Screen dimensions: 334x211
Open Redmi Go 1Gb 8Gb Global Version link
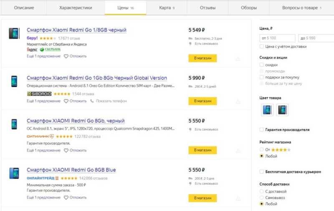tap(97, 78)
